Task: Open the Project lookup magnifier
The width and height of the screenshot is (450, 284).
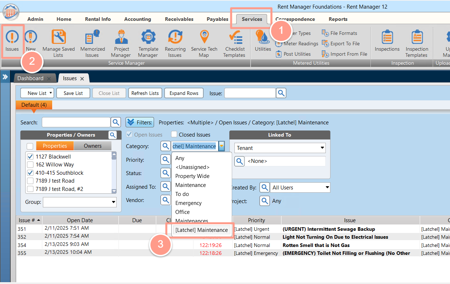Action: [265, 201]
